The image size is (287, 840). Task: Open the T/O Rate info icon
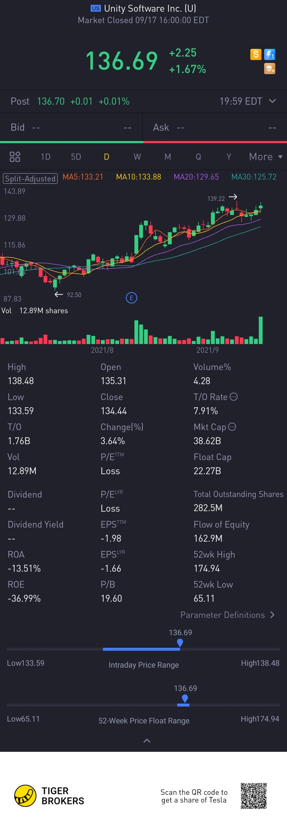pyautogui.click(x=234, y=397)
